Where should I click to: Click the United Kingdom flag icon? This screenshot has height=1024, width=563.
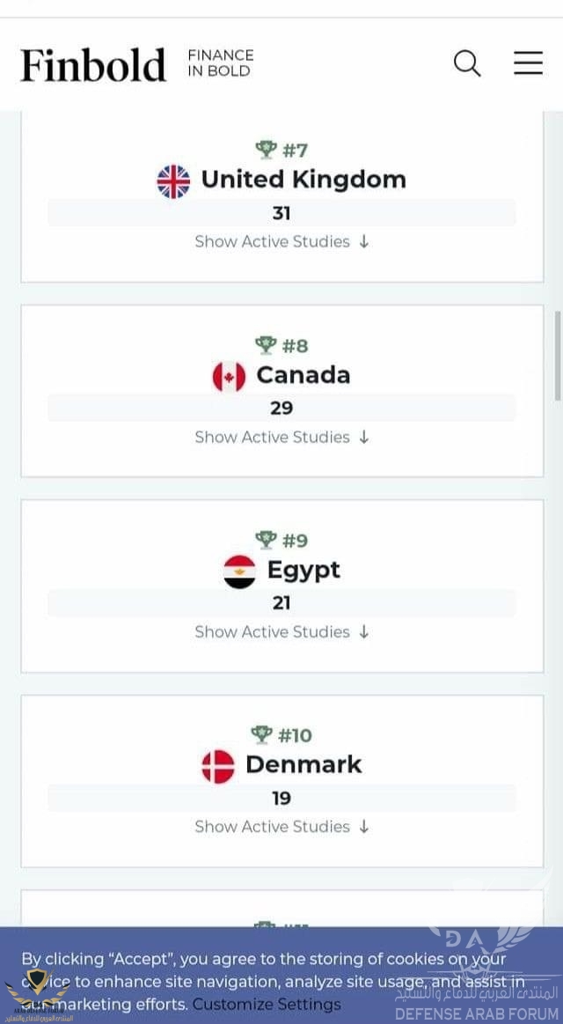(173, 181)
